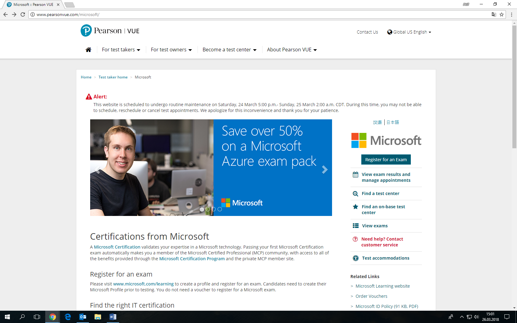Visit the www.microsoft.com/learning link
The width and height of the screenshot is (517, 323).
(143, 284)
